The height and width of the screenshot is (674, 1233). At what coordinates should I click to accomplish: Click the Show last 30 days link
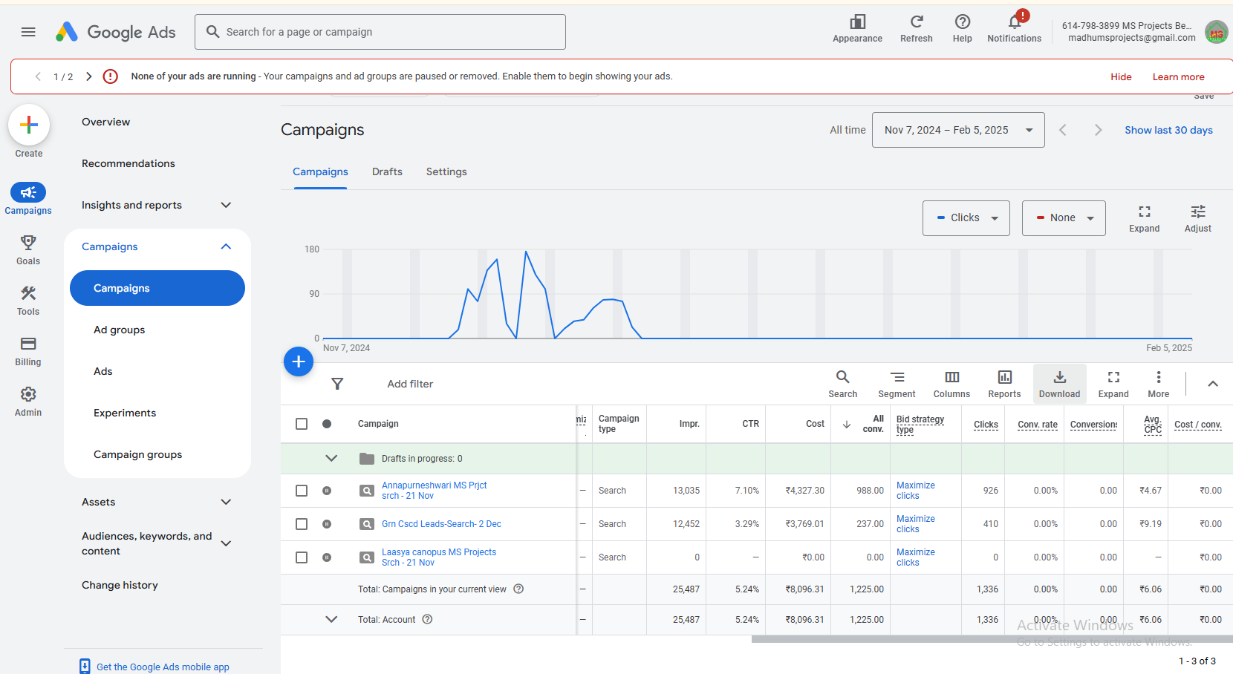(1168, 130)
